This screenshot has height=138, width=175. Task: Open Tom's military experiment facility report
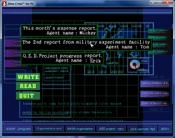click(86, 44)
